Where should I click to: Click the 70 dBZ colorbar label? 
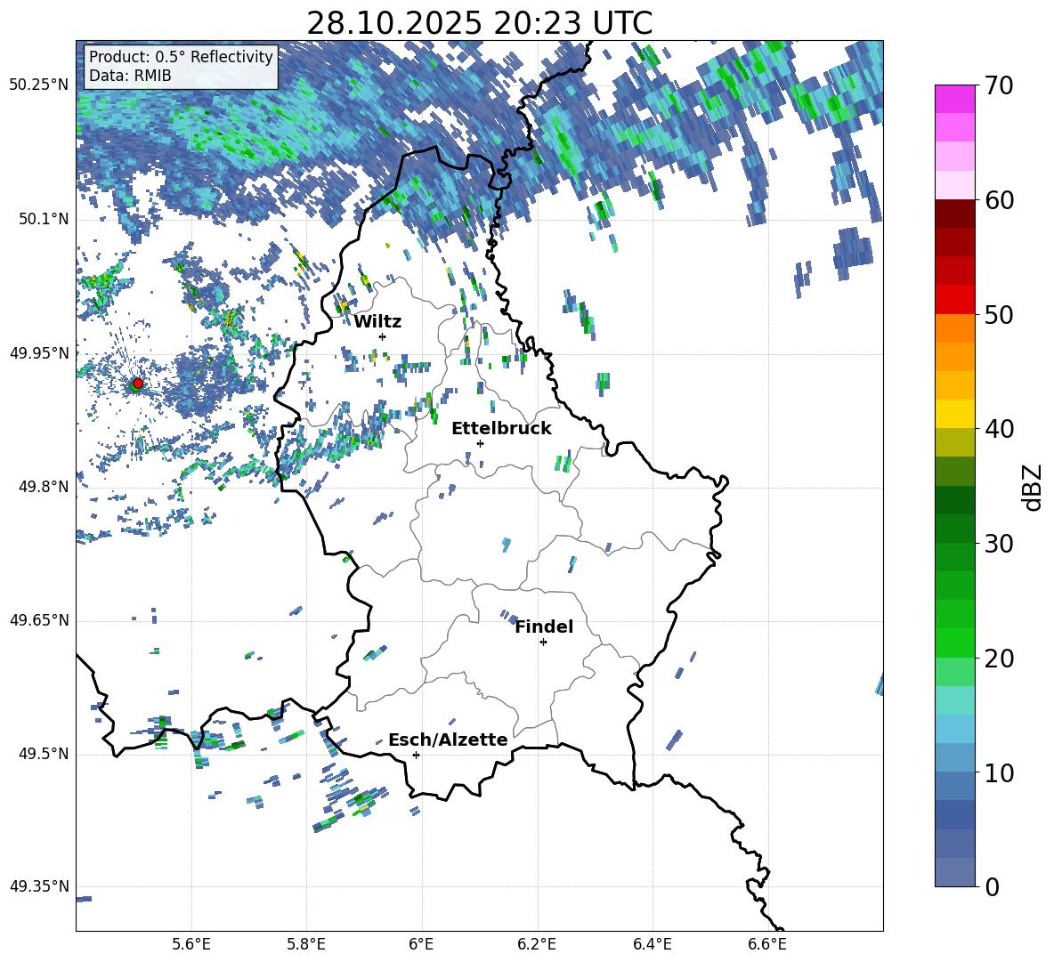[x=998, y=86]
